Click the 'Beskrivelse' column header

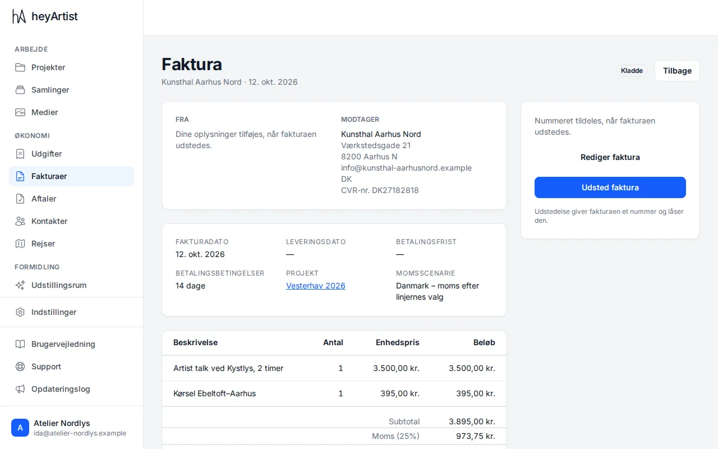pyautogui.click(x=195, y=342)
